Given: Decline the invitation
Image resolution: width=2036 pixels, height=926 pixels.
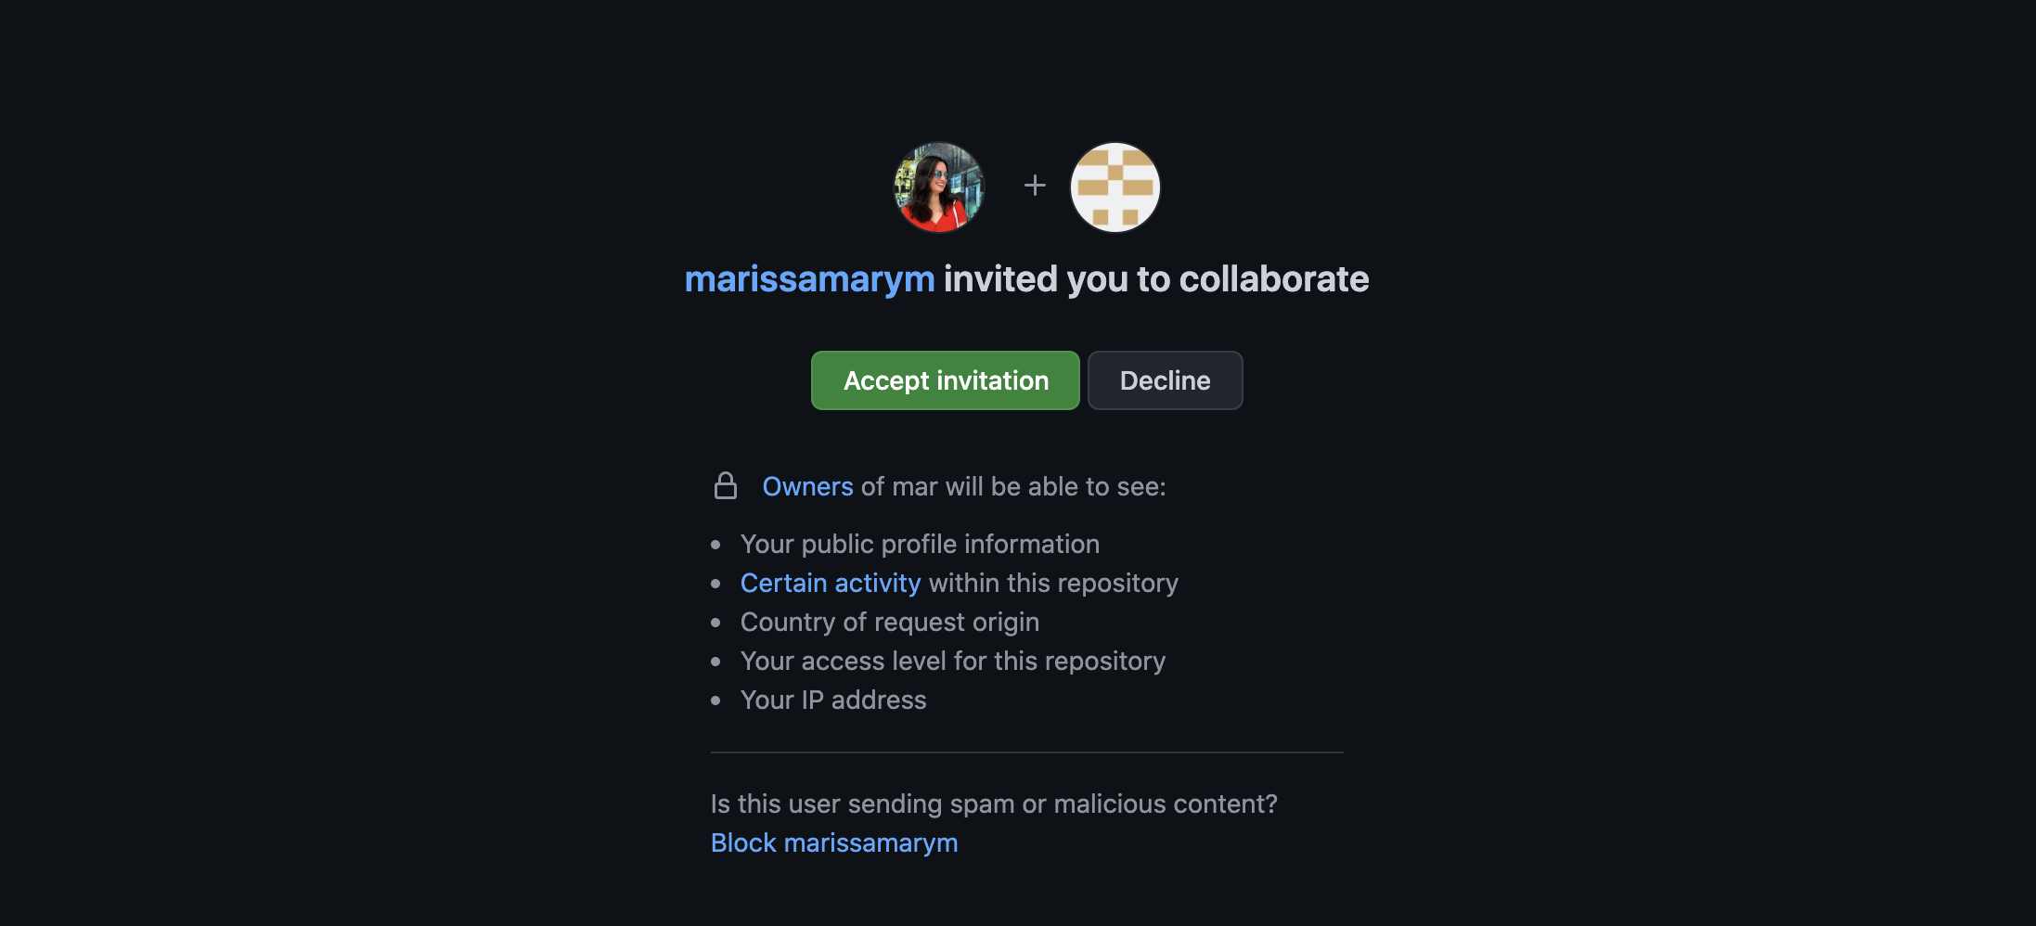Looking at the screenshot, I should pos(1165,380).
